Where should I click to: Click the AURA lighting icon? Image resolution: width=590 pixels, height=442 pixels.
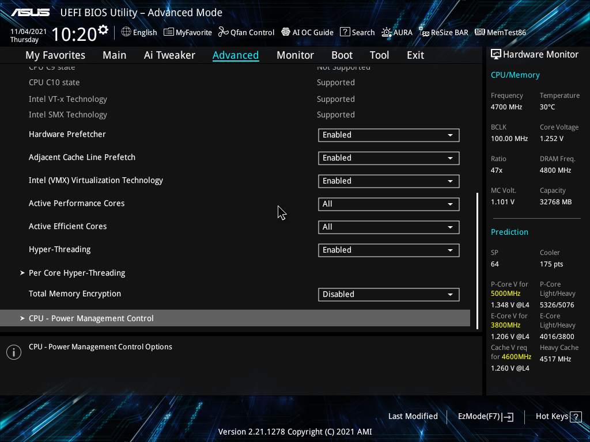pos(387,32)
